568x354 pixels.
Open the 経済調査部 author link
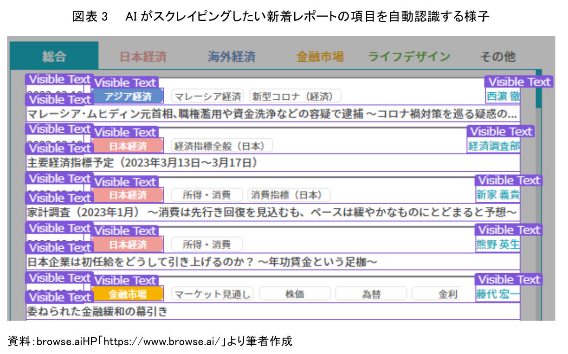click(494, 146)
